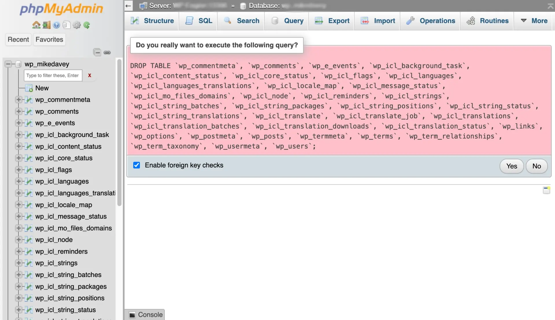Screen dimensions: 555x320
Task: Open settings with the gear icon
Action: pos(77,25)
